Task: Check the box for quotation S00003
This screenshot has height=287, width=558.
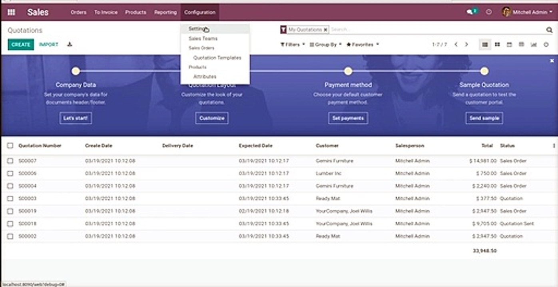Action: (x=10, y=199)
